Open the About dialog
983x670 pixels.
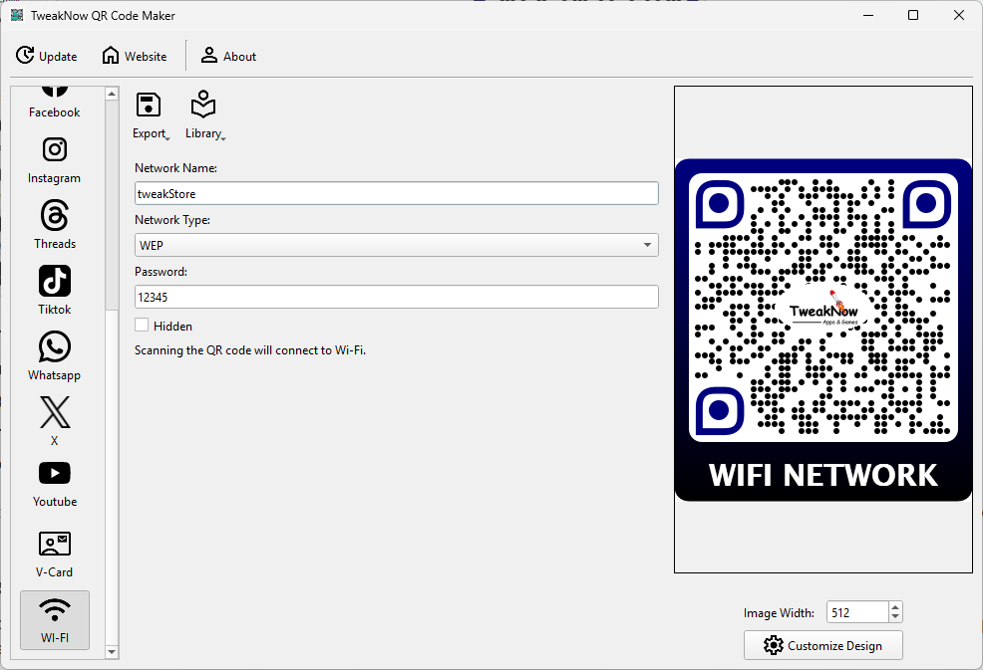pos(228,57)
